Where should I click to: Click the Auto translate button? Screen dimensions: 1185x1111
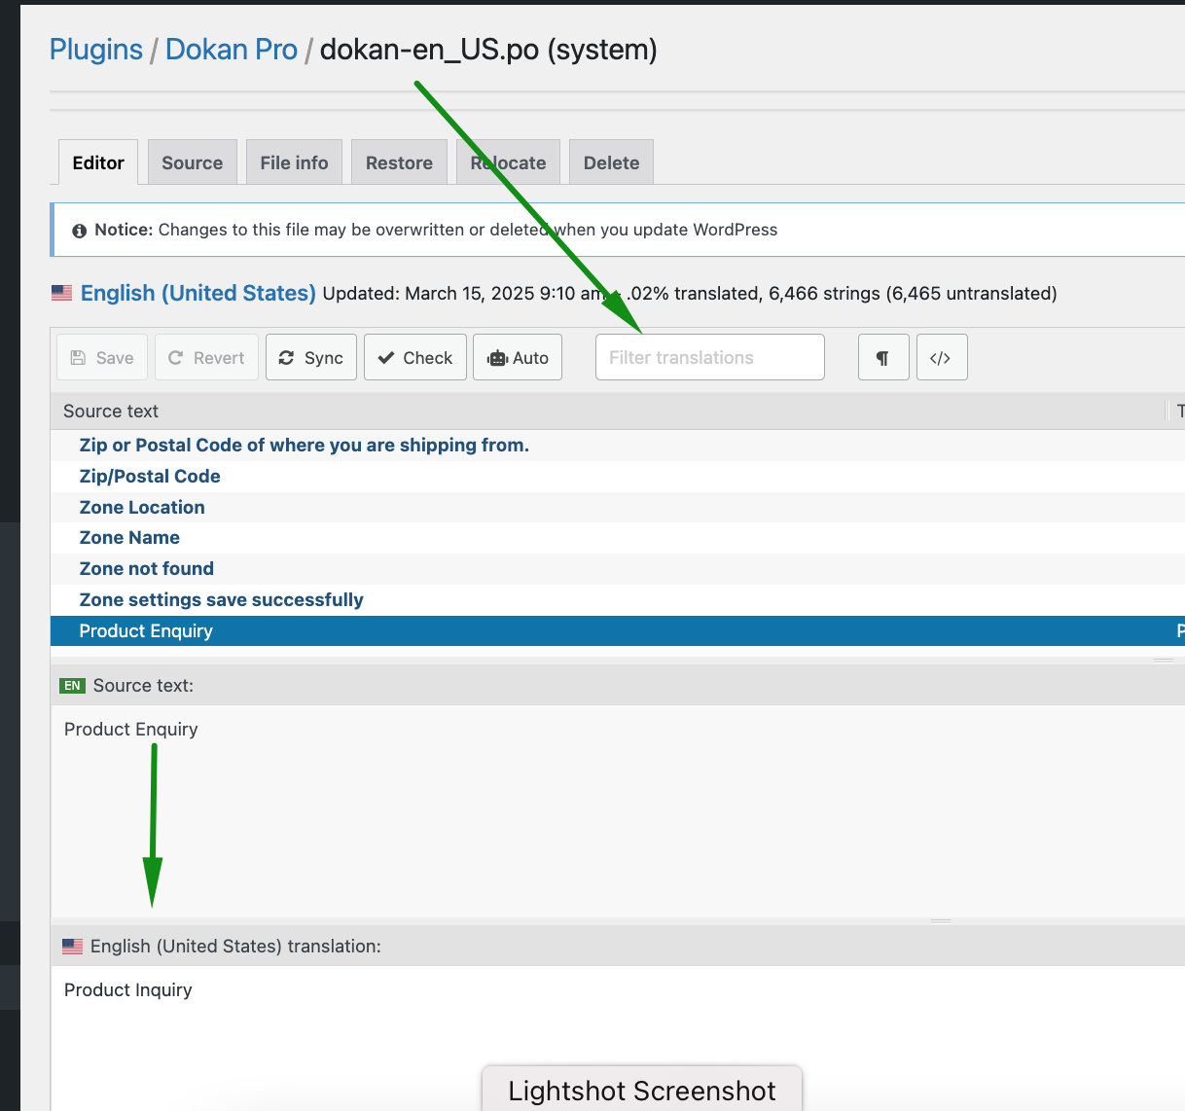point(518,357)
